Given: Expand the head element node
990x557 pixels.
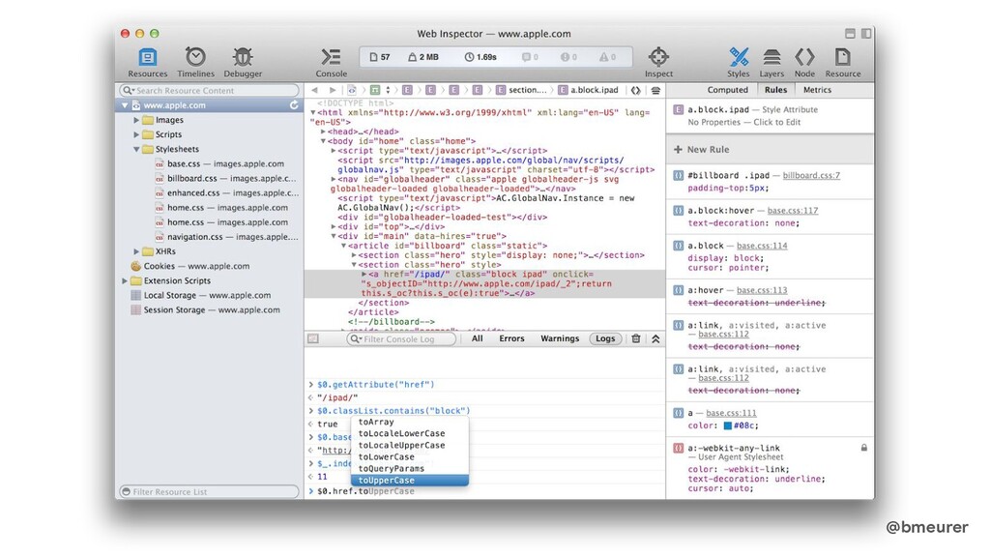Looking at the screenshot, I should point(323,132).
